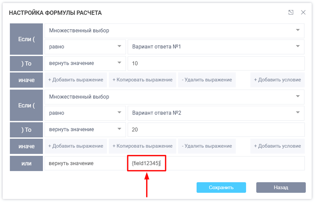This screenshot has width=315, height=202.
Task: Open second 'равно' operator dropdown
Action: click(85, 113)
